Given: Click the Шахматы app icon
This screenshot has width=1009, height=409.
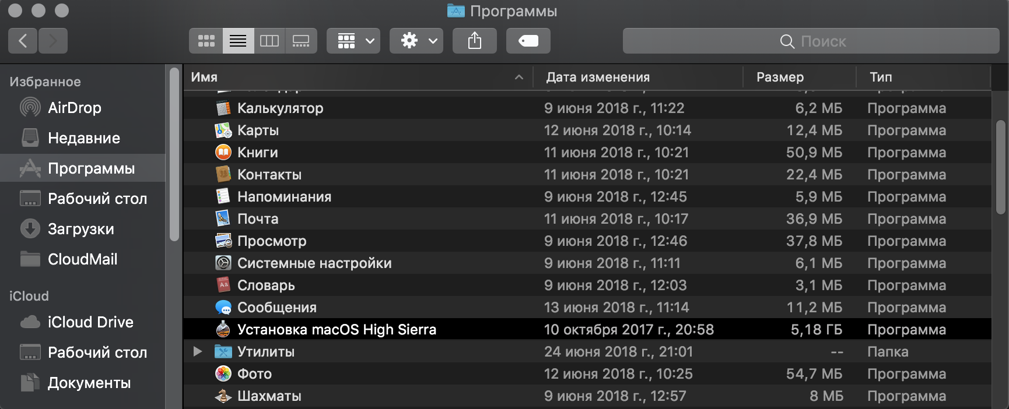Looking at the screenshot, I should click(223, 396).
